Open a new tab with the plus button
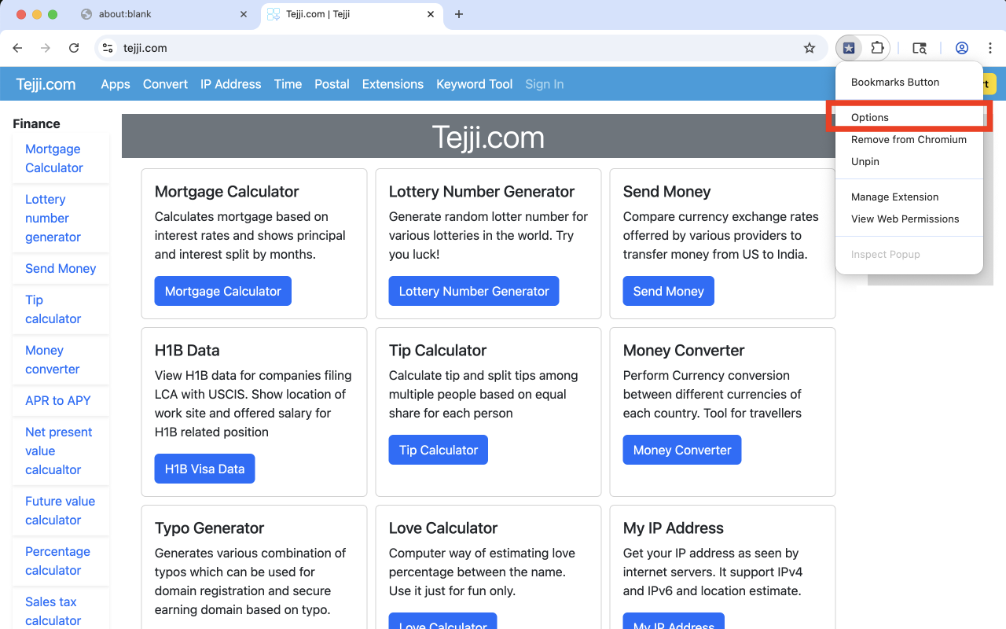The height and width of the screenshot is (629, 1006). 459,13
